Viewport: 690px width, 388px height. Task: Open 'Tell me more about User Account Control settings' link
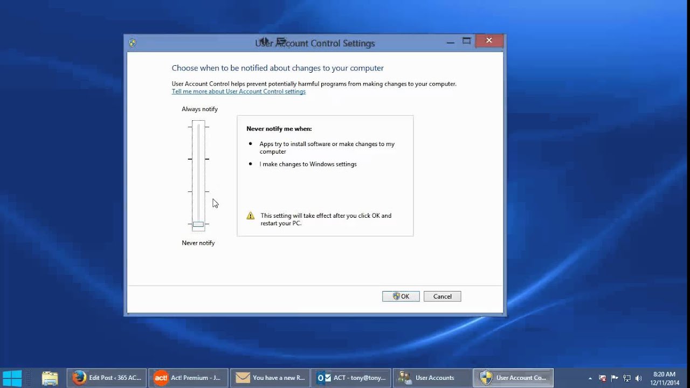pos(239,92)
